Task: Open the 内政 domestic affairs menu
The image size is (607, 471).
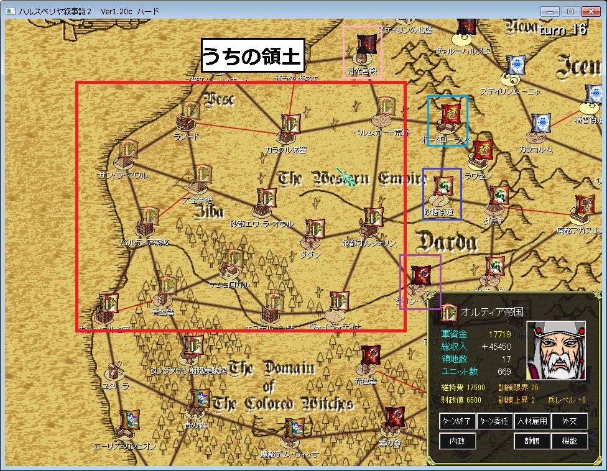Action: [x=457, y=441]
